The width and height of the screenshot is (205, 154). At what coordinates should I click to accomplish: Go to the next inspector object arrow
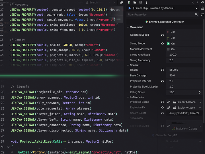[197, 2]
